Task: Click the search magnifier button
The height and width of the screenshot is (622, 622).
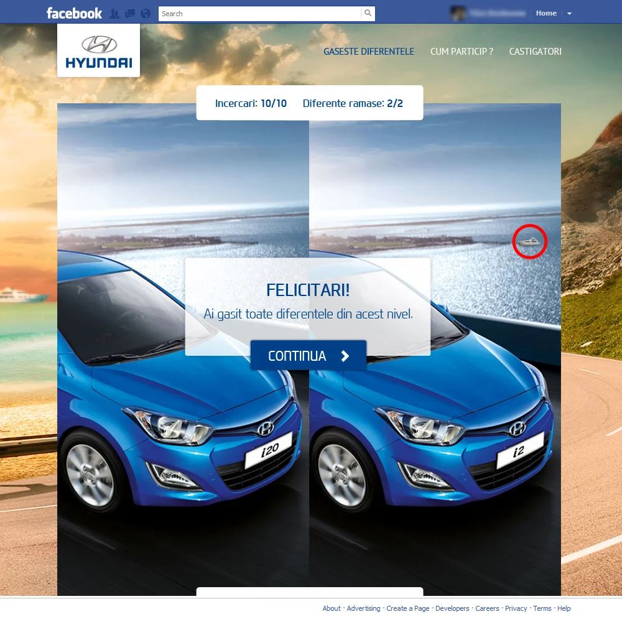Action: (368, 13)
